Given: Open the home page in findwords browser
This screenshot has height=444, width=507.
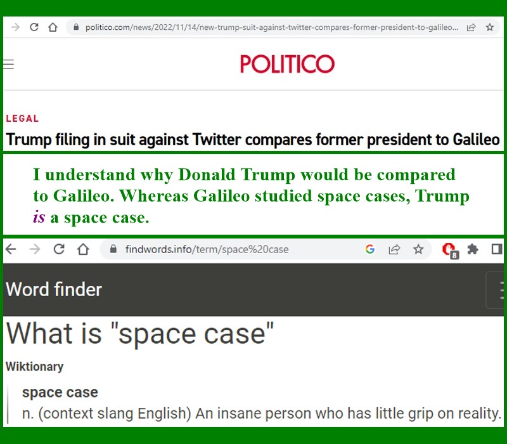Looking at the screenshot, I should click(x=83, y=249).
